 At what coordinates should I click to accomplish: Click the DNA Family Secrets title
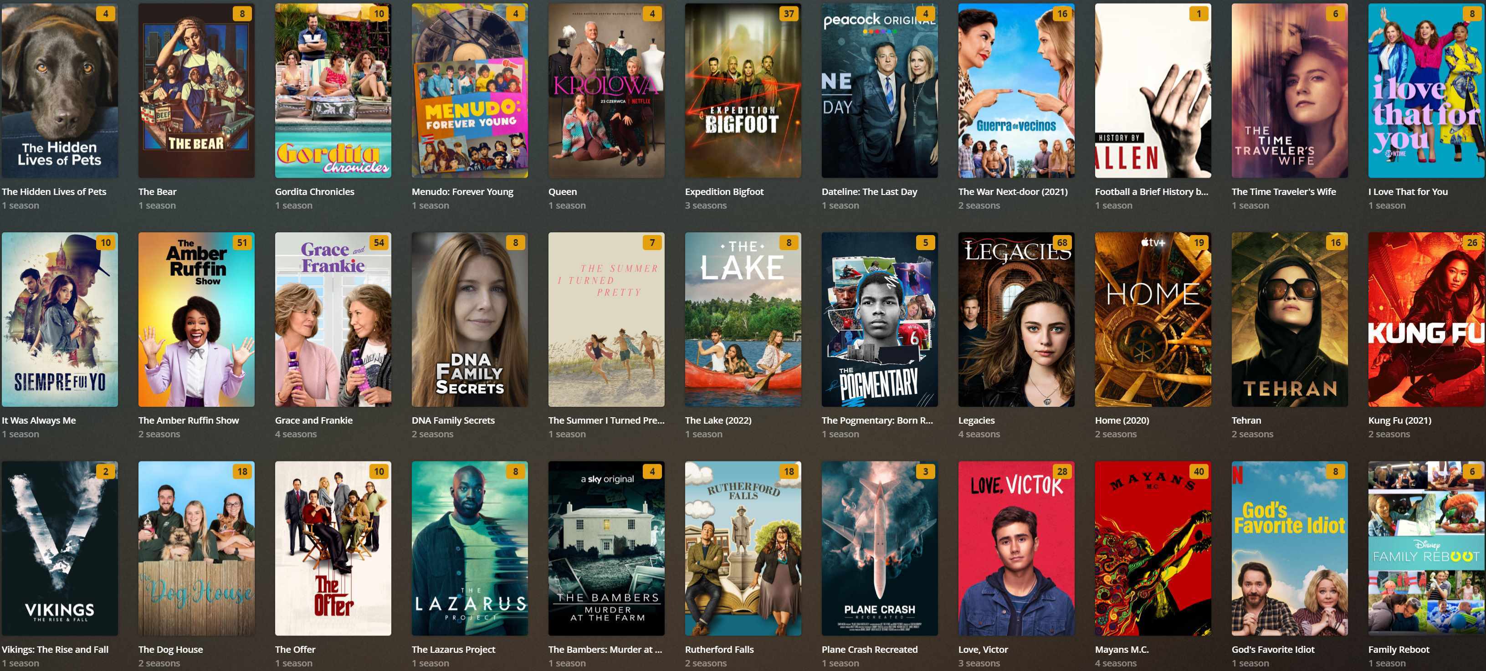453,420
